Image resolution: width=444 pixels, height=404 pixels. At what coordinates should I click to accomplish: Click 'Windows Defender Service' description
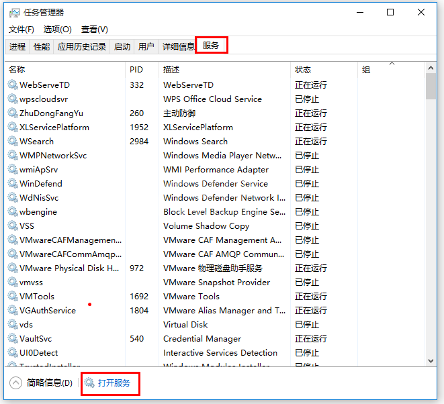(x=216, y=183)
